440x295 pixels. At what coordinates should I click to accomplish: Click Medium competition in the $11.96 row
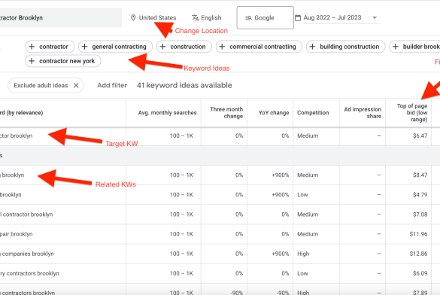click(308, 234)
